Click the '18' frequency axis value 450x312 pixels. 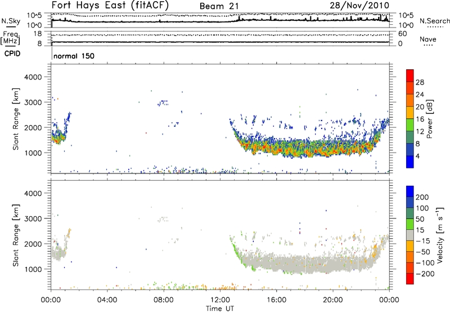pos(38,34)
